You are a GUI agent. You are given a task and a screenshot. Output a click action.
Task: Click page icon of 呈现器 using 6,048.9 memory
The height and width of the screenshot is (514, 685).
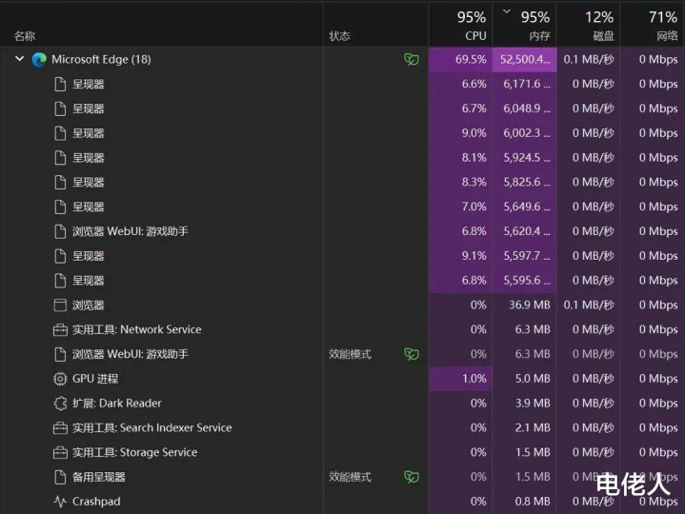point(60,109)
